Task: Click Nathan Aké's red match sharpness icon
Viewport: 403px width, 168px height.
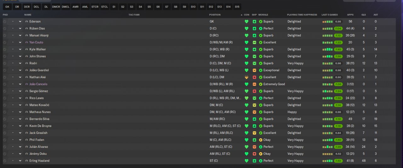Action: click(254, 77)
